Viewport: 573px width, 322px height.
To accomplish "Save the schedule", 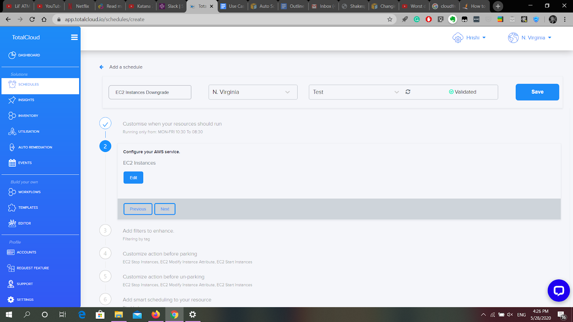I will tap(537, 92).
